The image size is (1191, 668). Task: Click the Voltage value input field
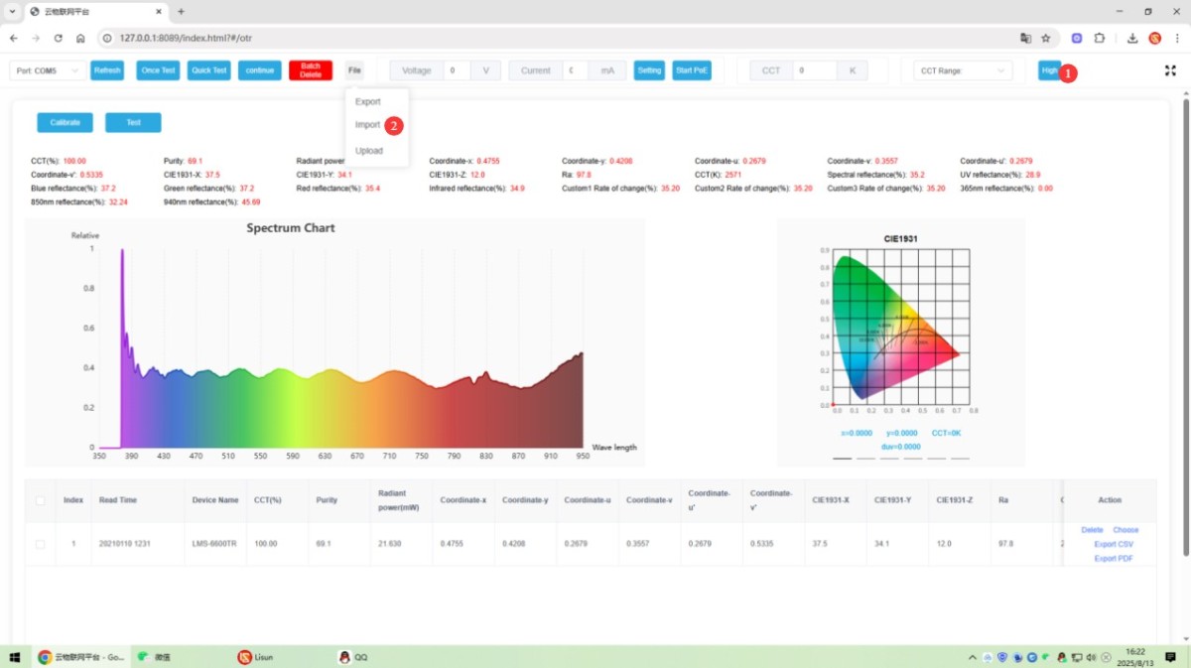pyautogui.click(x=458, y=70)
